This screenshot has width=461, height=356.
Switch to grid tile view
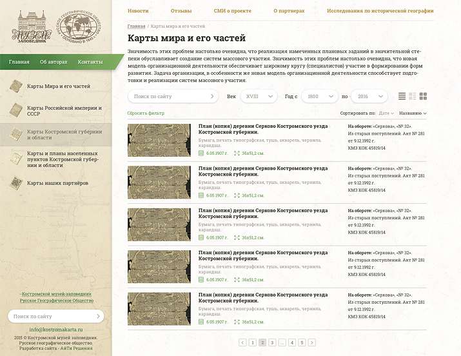[x=423, y=96]
